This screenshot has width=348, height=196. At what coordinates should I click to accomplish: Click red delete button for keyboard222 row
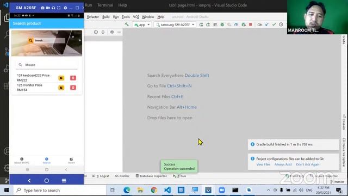pyautogui.click(x=73, y=78)
